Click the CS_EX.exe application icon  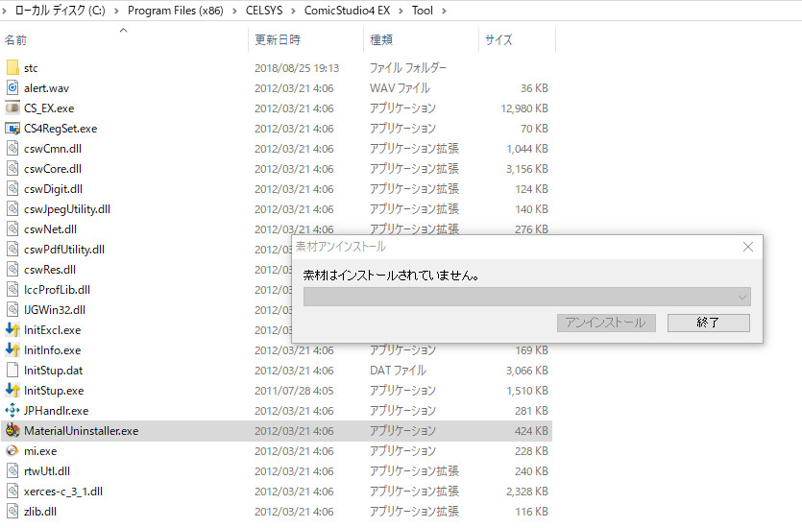12,108
